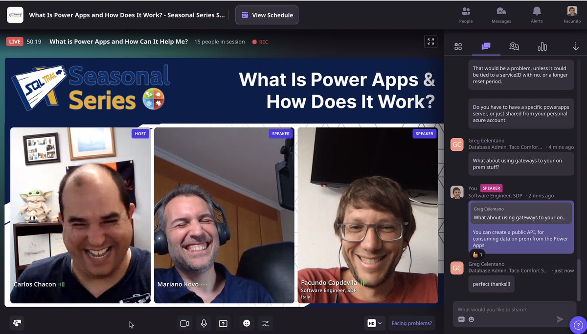Select Mariano Kovo's video tile
The image size is (587, 334).
tap(224, 215)
